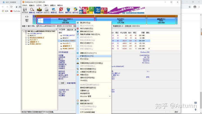Viewport: 202px width, 114px height.
Task: Choose 拆分分区(S) in context menu
Action: coord(94,59)
